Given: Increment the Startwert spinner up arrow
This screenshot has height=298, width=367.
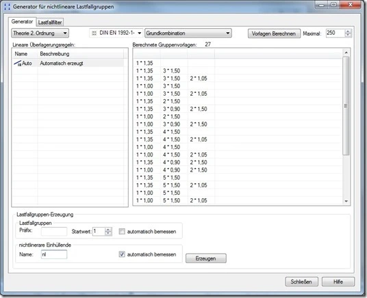Looking at the screenshot, I should click(108, 230).
